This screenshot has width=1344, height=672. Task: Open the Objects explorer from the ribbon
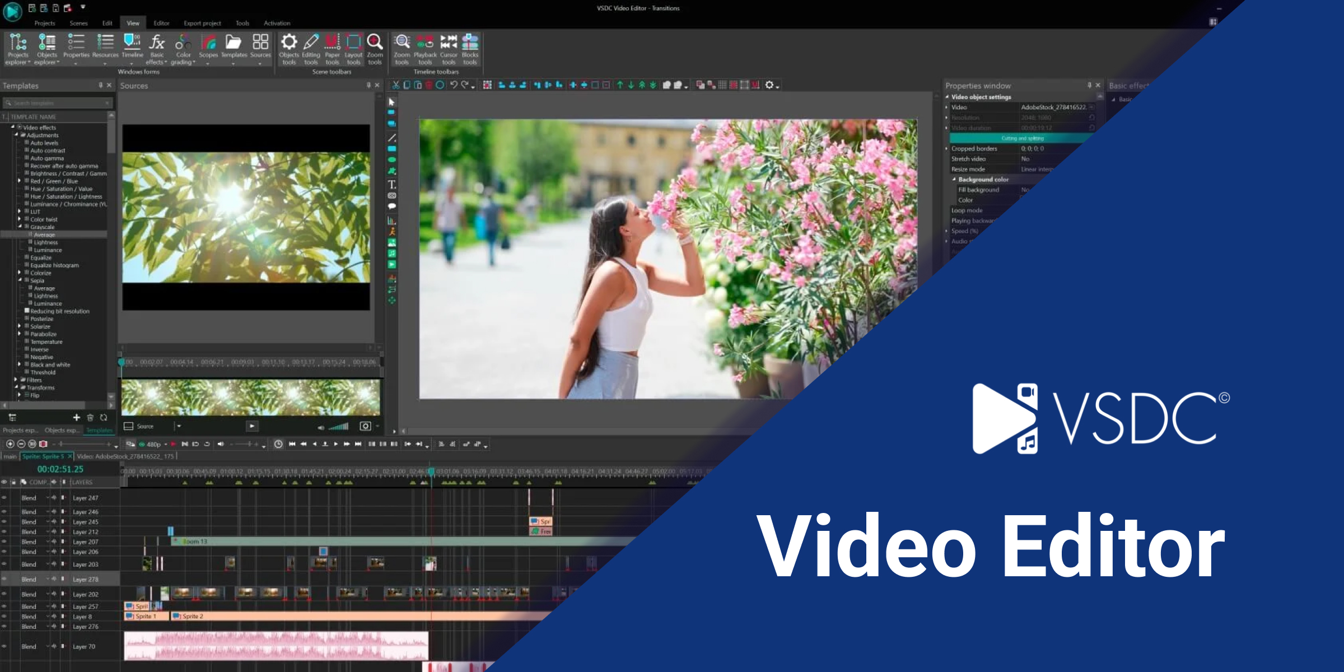click(47, 48)
